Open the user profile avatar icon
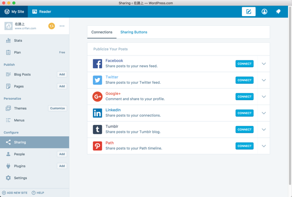The width and height of the screenshot is (292, 197). click(264, 12)
